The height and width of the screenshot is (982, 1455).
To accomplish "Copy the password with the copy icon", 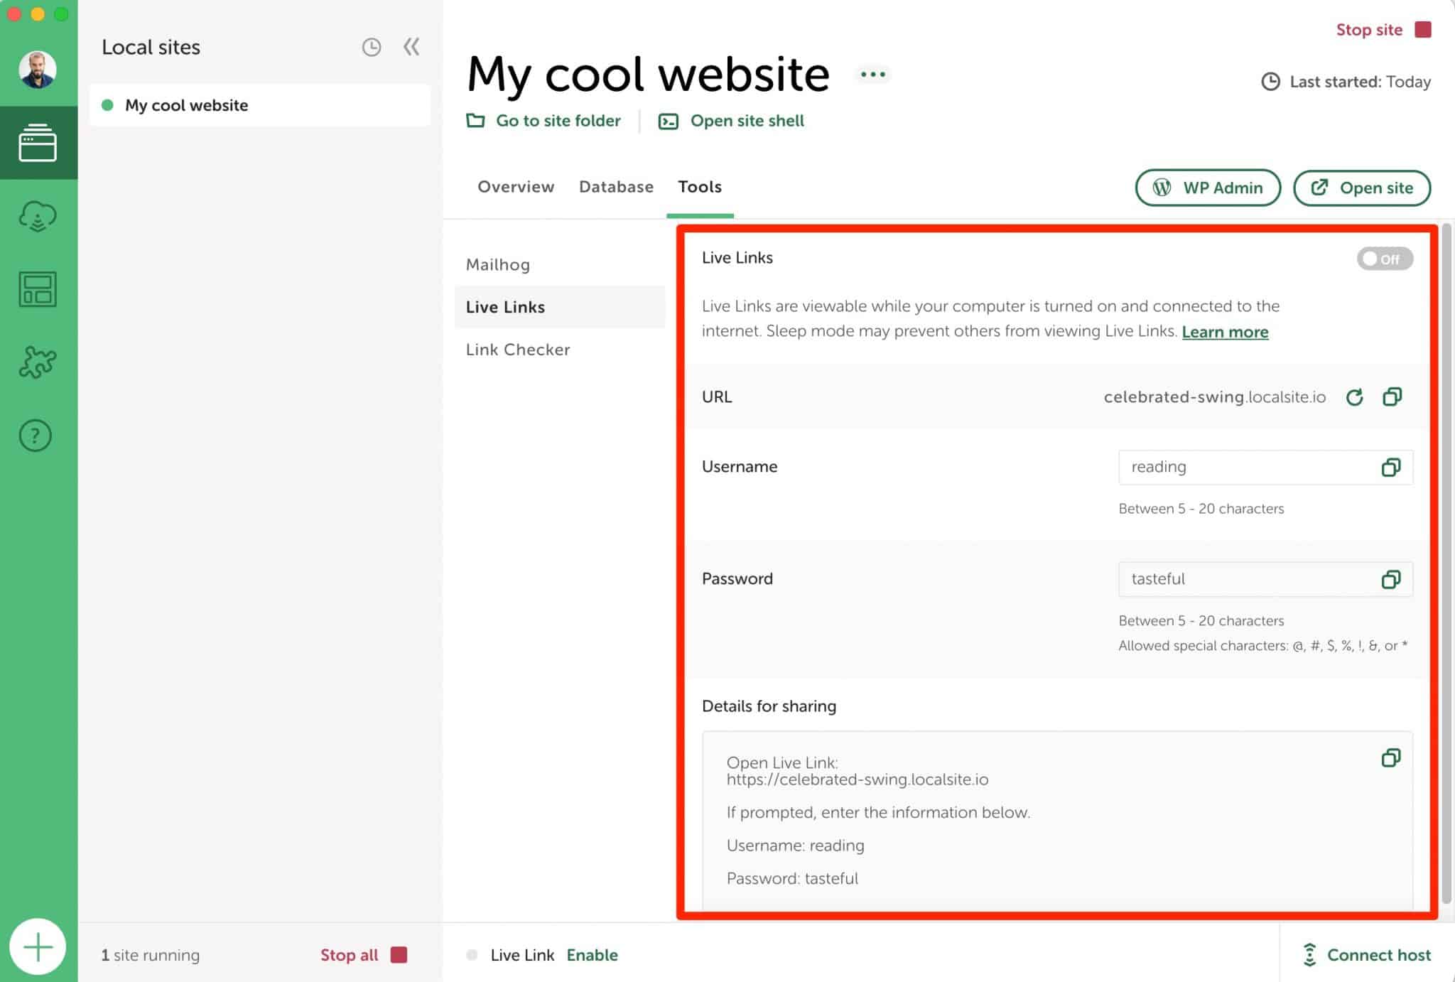I will pyautogui.click(x=1390, y=579).
